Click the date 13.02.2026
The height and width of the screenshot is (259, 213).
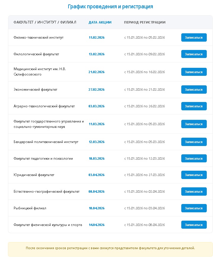96,54
